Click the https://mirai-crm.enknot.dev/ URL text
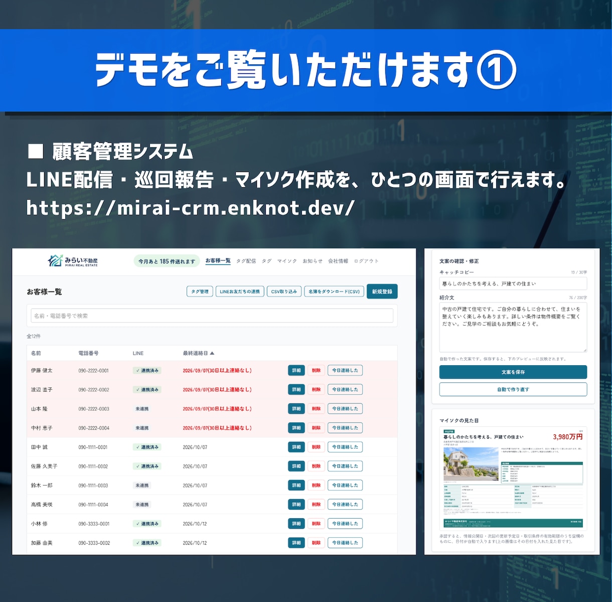Viewport: 612px width, 602px height. [x=191, y=207]
